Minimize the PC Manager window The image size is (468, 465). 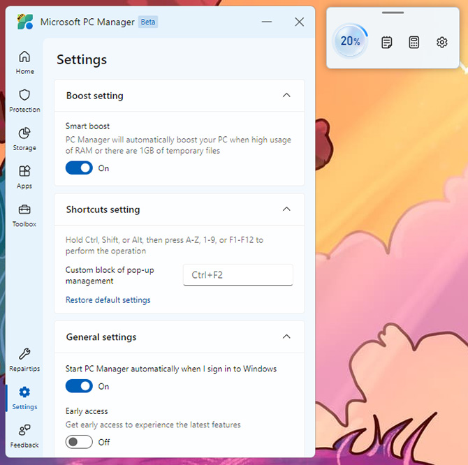point(267,22)
